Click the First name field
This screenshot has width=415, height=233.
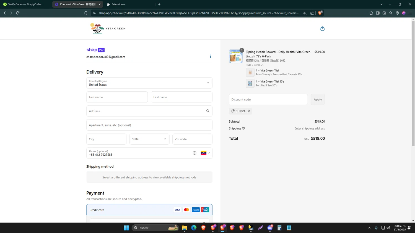(x=117, y=97)
